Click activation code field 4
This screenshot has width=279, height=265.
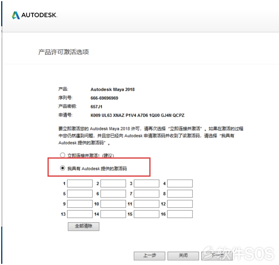(180, 183)
